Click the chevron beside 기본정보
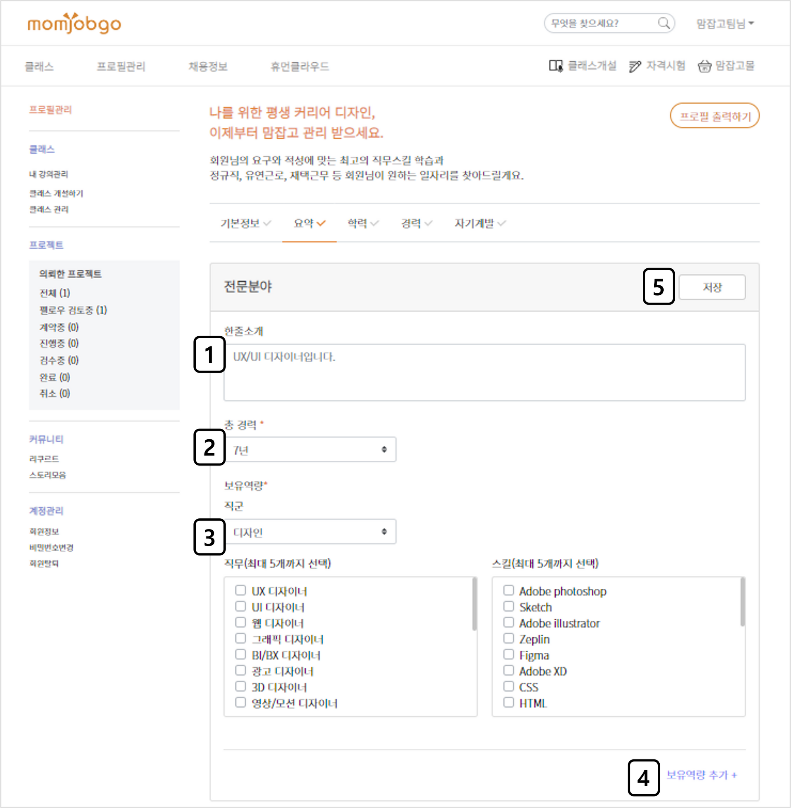Viewport: 791px width, 808px height. click(267, 223)
